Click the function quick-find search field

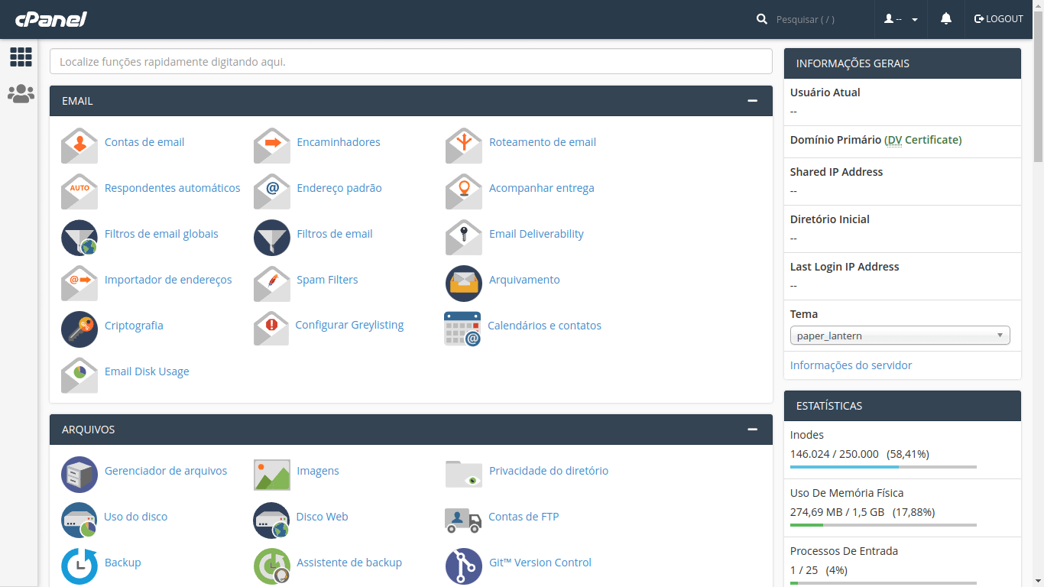click(410, 61)
